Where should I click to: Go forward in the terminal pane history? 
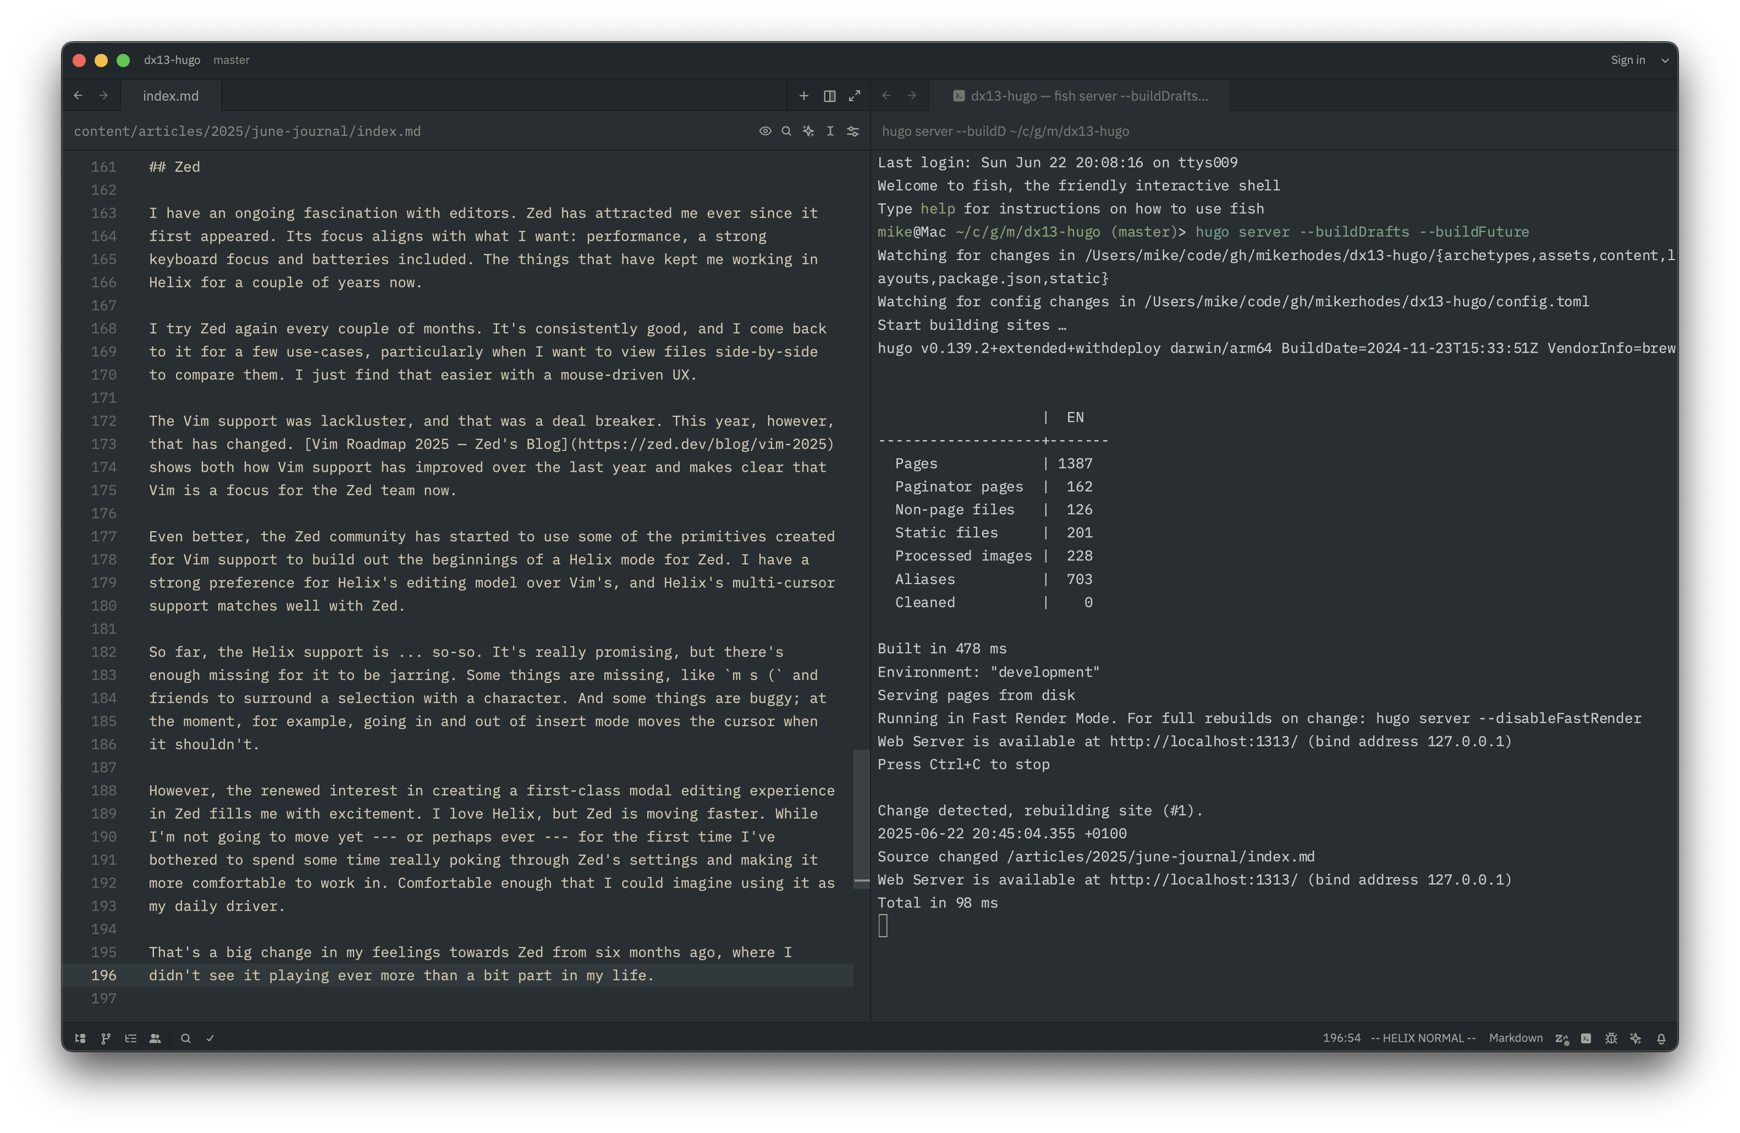point(912,96)
